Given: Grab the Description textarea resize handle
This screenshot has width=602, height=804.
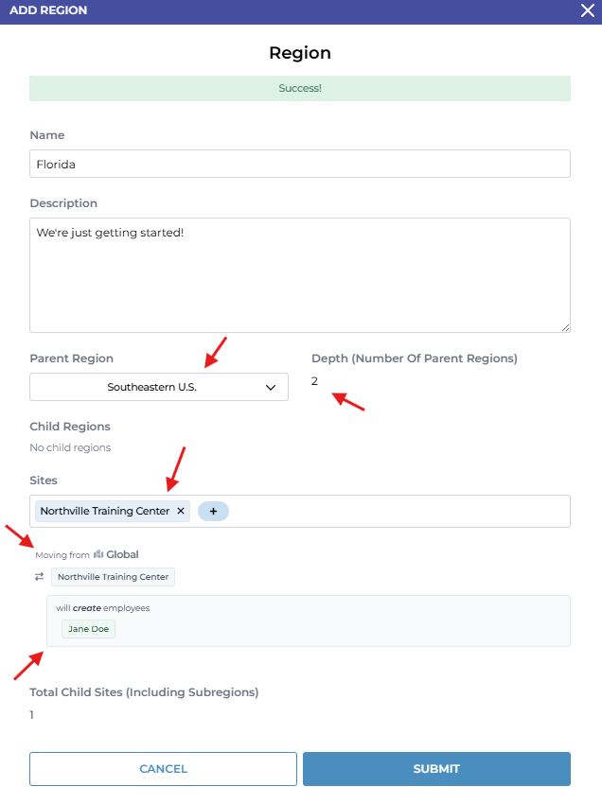Looking at the screenshot, I should coord(565,327).
